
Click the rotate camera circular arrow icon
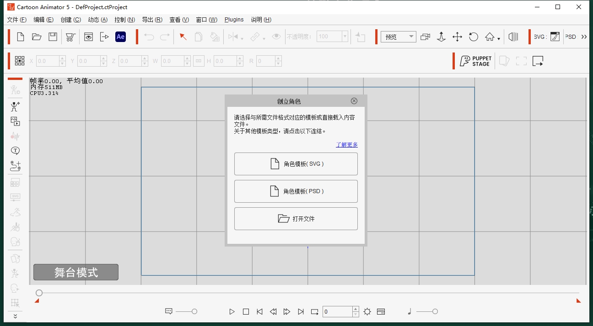[x=474, y=37]
